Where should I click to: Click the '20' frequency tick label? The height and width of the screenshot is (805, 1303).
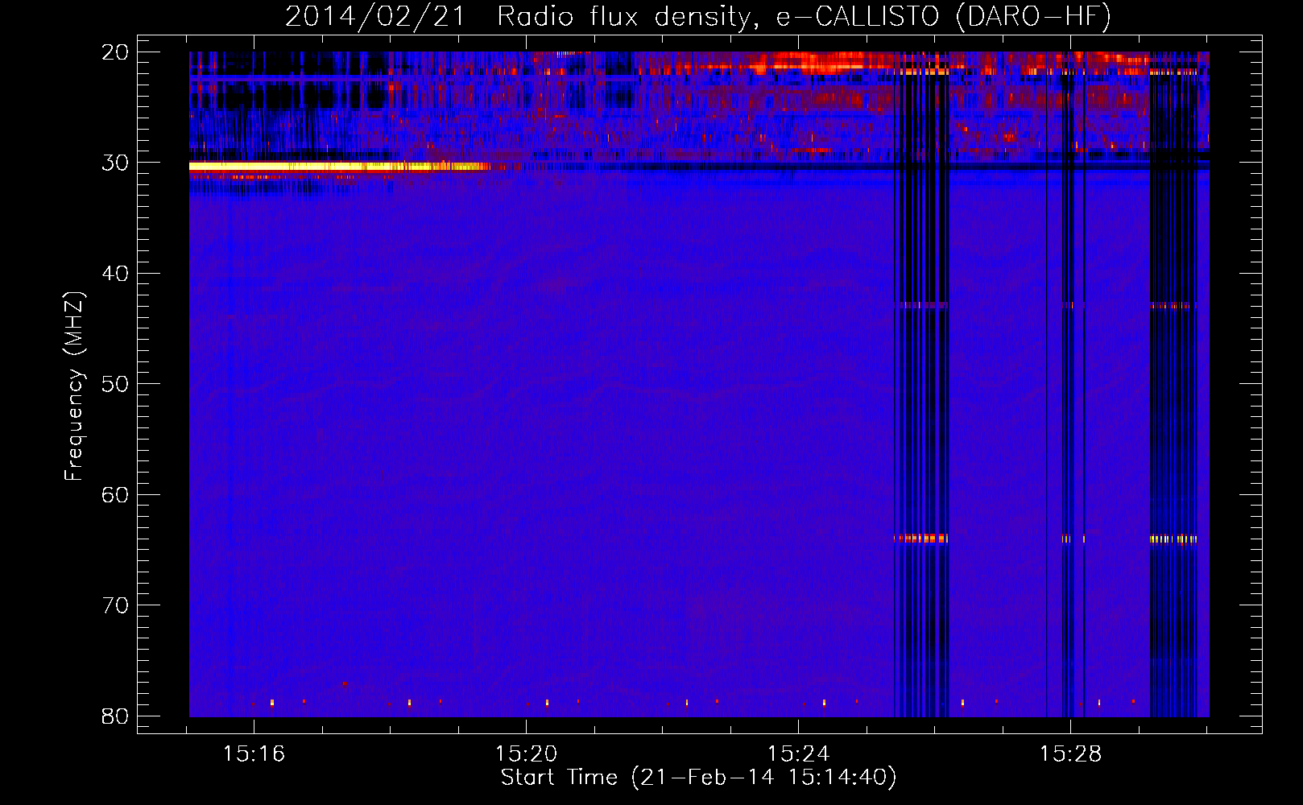click(x=115, y=52)
